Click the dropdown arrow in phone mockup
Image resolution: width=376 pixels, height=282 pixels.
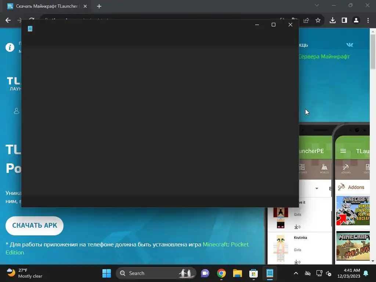(x=317, y=188)
